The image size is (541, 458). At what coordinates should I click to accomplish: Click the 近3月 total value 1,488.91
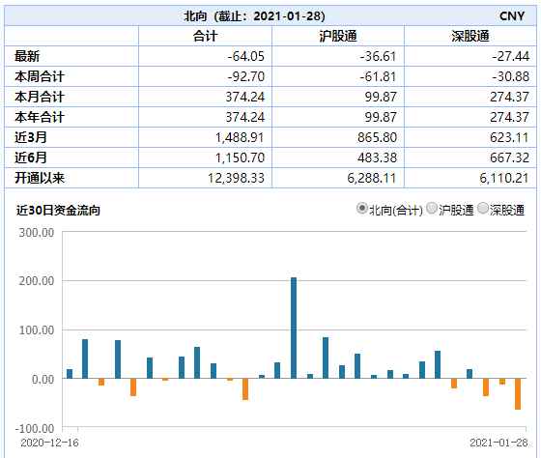(x=240, y=138)
